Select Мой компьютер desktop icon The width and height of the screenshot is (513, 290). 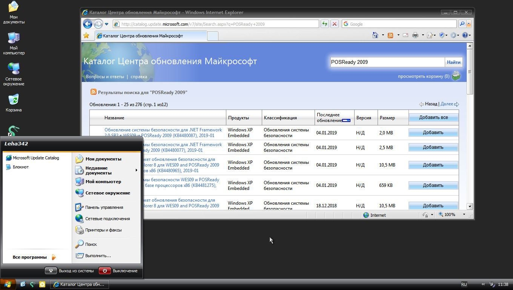pyautogui.click(x=14, y=43)
